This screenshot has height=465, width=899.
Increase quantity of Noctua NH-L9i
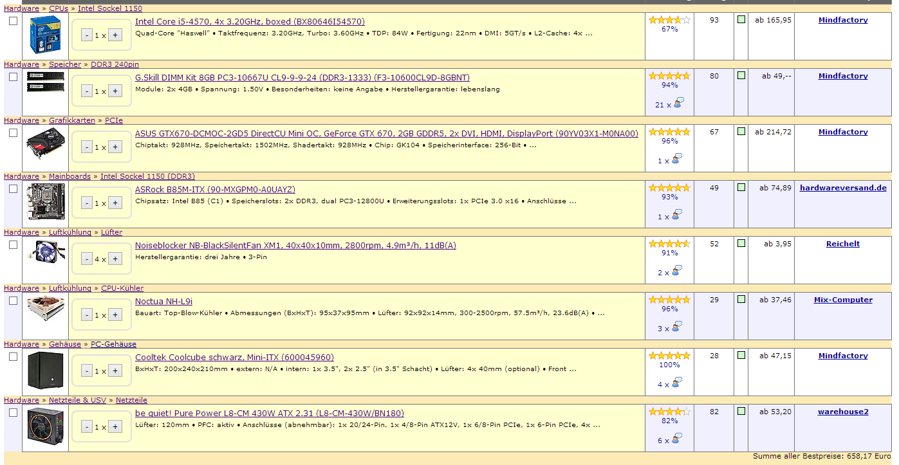pos(115,315)
